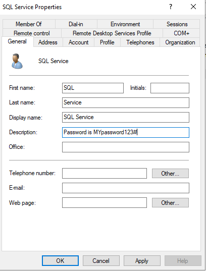Click the E-mail label

coord(17,188)
